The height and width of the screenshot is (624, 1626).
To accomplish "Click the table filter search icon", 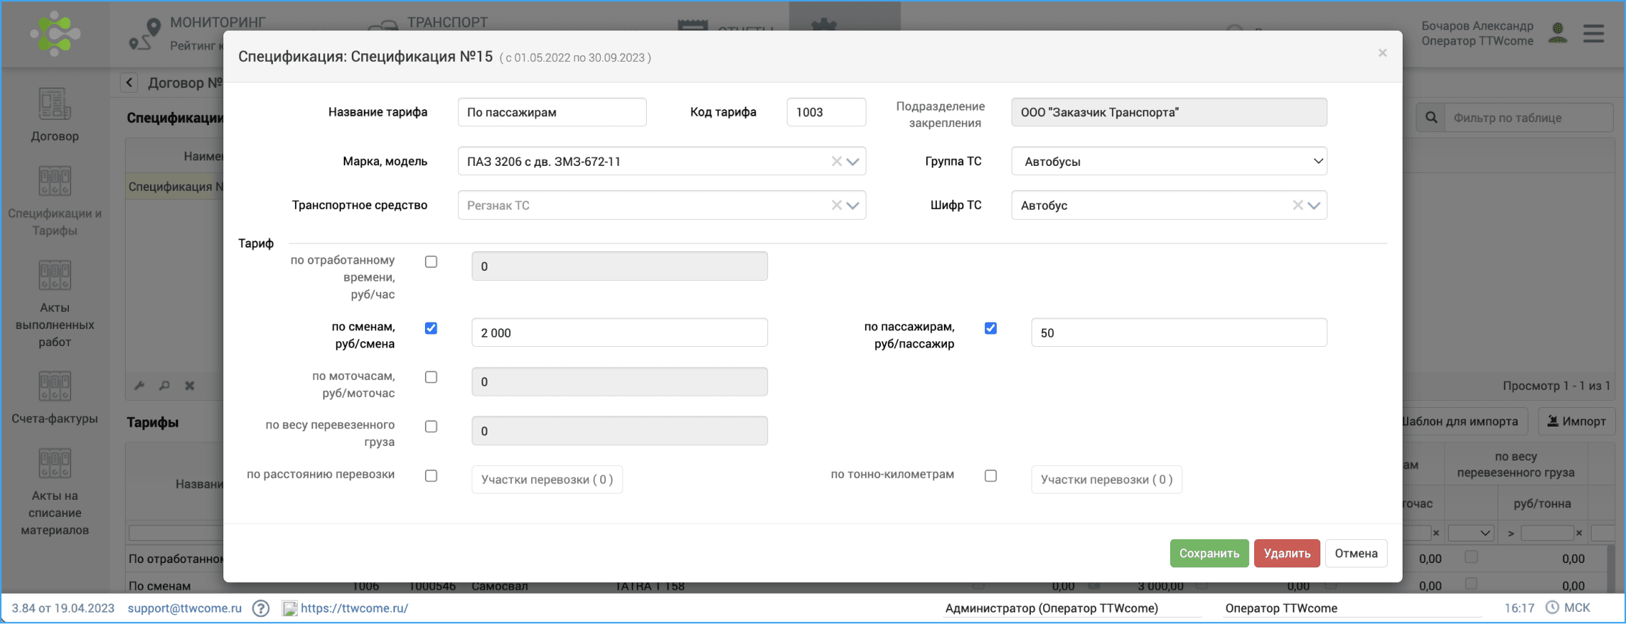I will [1431, 118].
